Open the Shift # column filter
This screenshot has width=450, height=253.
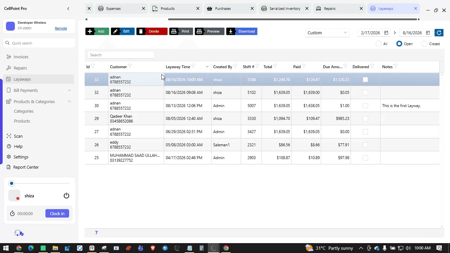coord(257,66)
